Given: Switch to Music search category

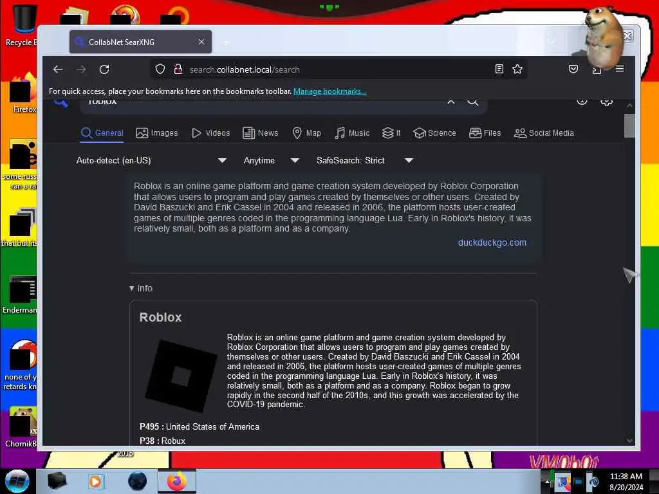Looking at the screenshot, I should (352, 133).
